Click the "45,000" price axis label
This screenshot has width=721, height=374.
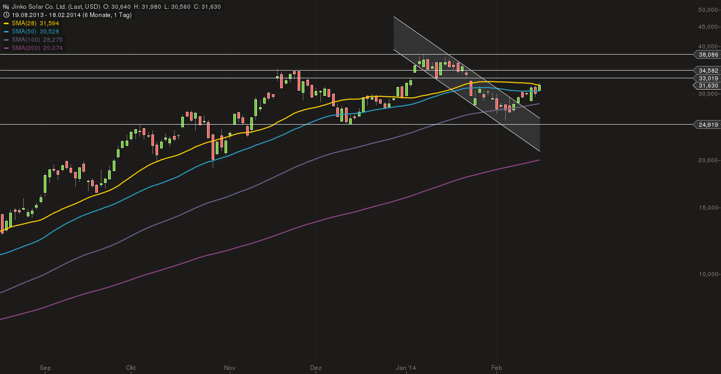pos(709,27)
